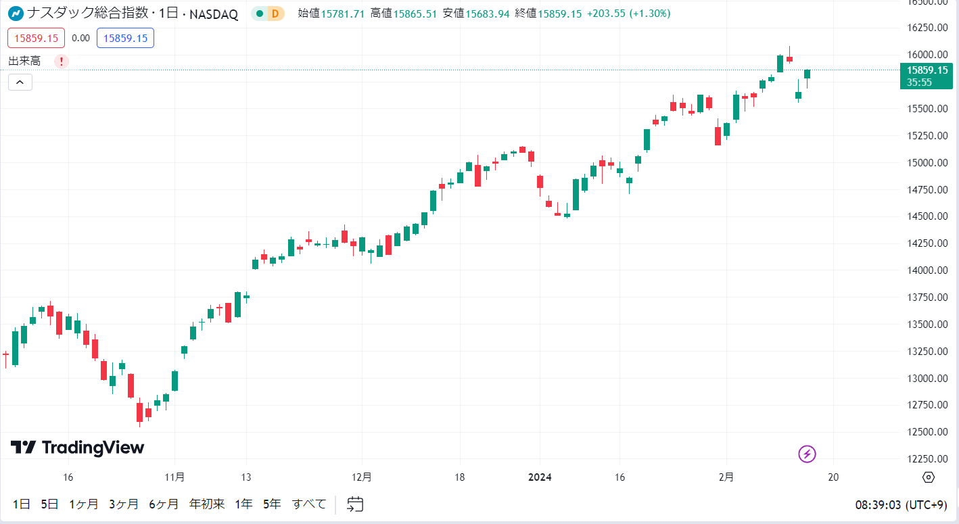Click the 2月 date axis label
Viewport: 959px width, 524px height.
pyautogui.click(x=726, y=477)
